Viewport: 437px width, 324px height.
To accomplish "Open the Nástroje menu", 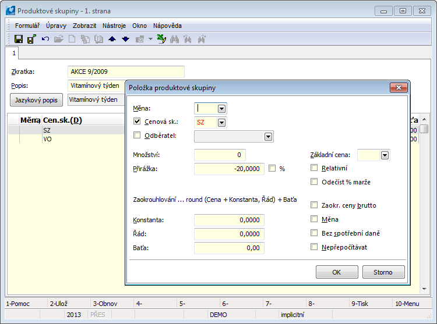I will click(114, 26).
